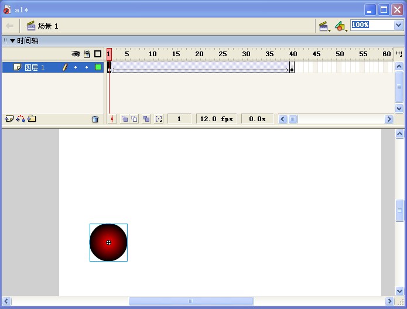
Task: Click the timeline panel gripper handle
Action: point(5,41)
